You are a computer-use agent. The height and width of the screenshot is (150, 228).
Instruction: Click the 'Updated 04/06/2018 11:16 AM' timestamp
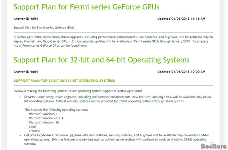181,19
